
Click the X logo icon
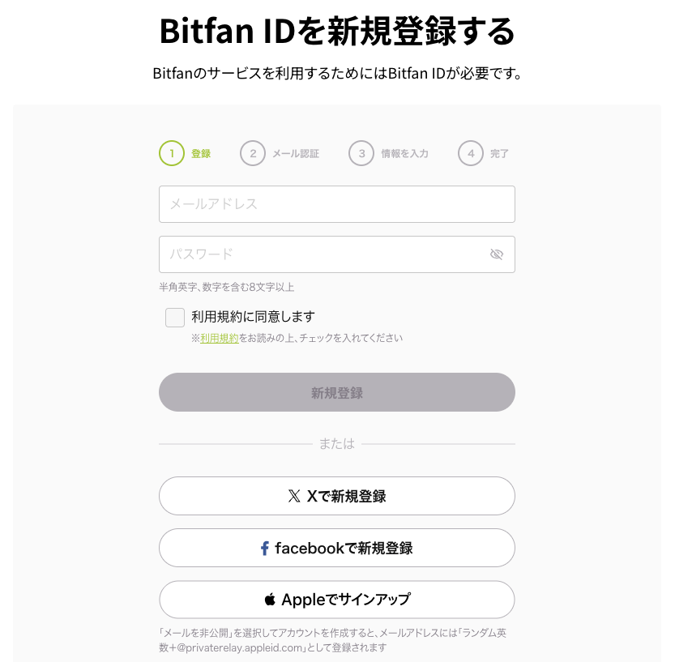294,496
